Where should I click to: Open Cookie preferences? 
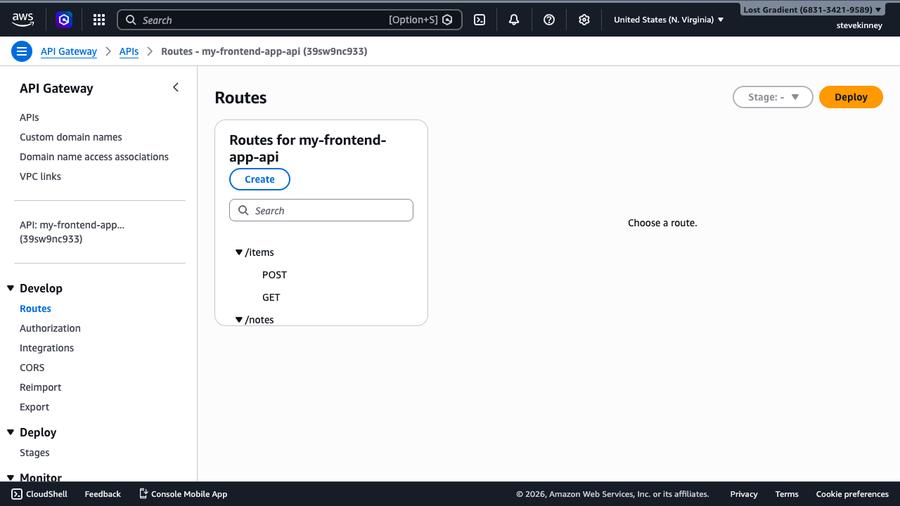(852, 494)
